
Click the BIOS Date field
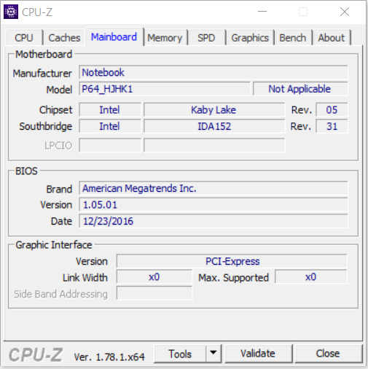[x=214, y=221]
